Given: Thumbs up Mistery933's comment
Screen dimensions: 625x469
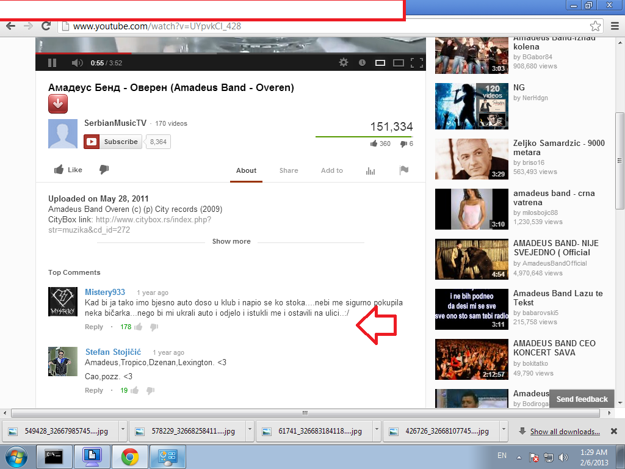Looking at the screenshot, I should click(x=139, y=327).
